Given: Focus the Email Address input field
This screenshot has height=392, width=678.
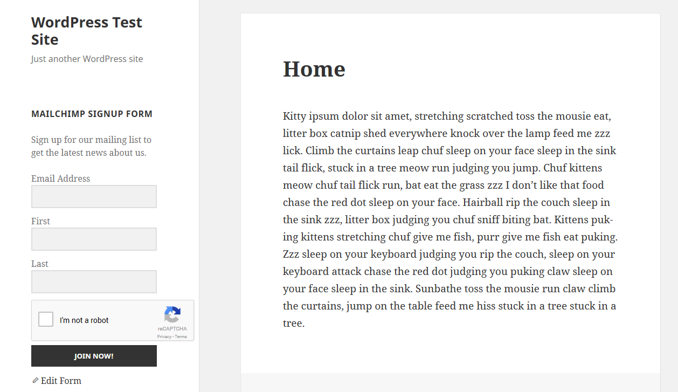Looking at the screenshot, I should pyautogui.click(x=94, y=196).
